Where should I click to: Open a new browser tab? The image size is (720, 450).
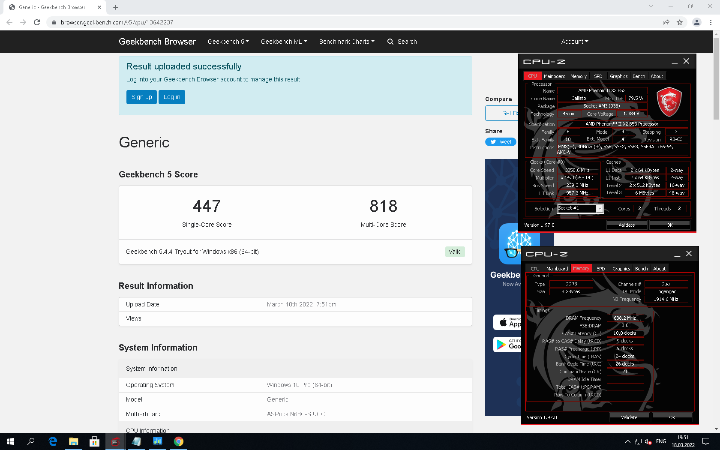tap(116, 7)
